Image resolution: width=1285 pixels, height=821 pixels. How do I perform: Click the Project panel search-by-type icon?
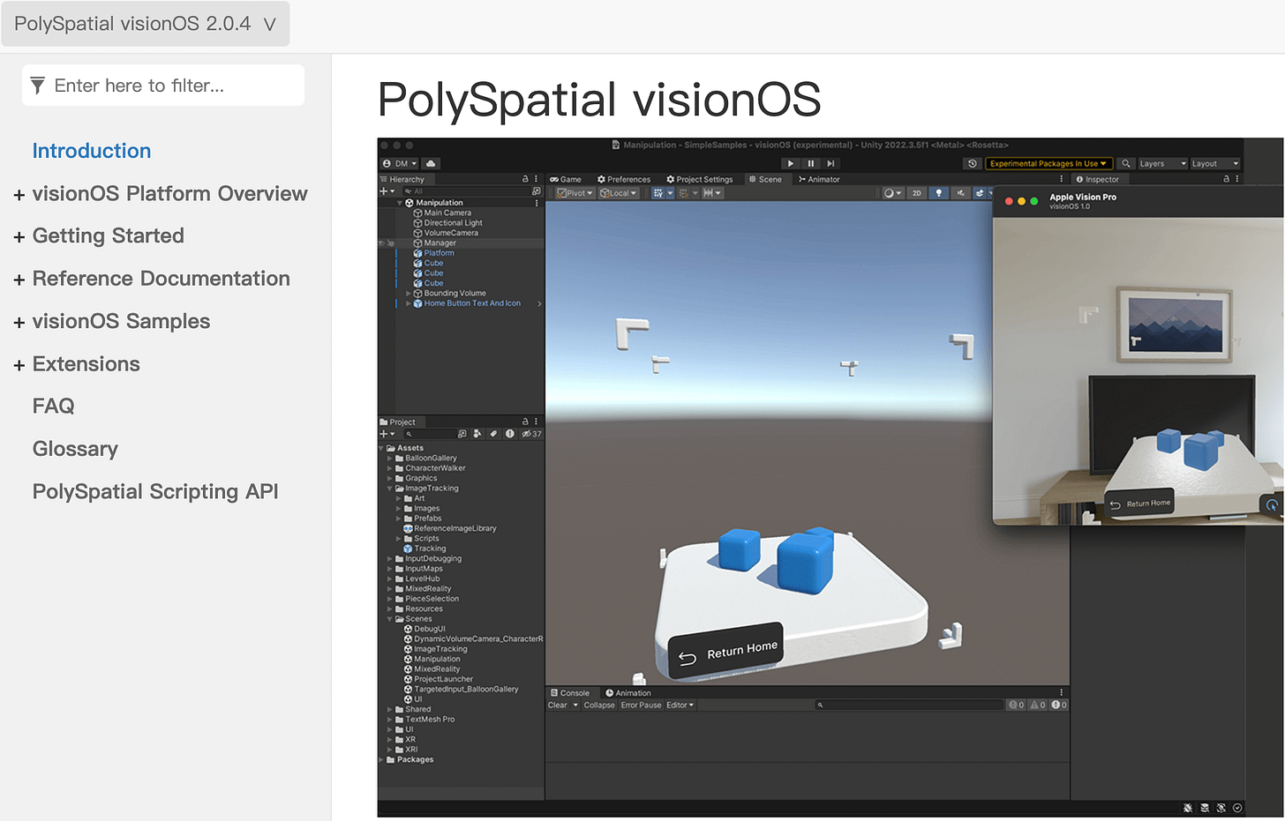[x=477, y=434]
